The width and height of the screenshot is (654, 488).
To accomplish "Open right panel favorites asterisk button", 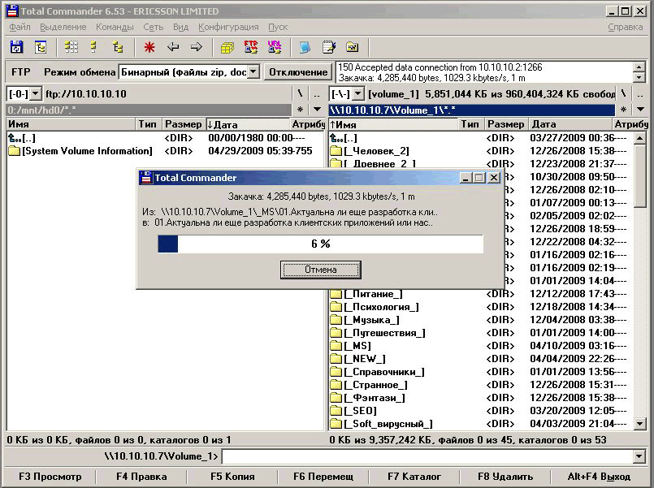I will [x=623, y=110].
